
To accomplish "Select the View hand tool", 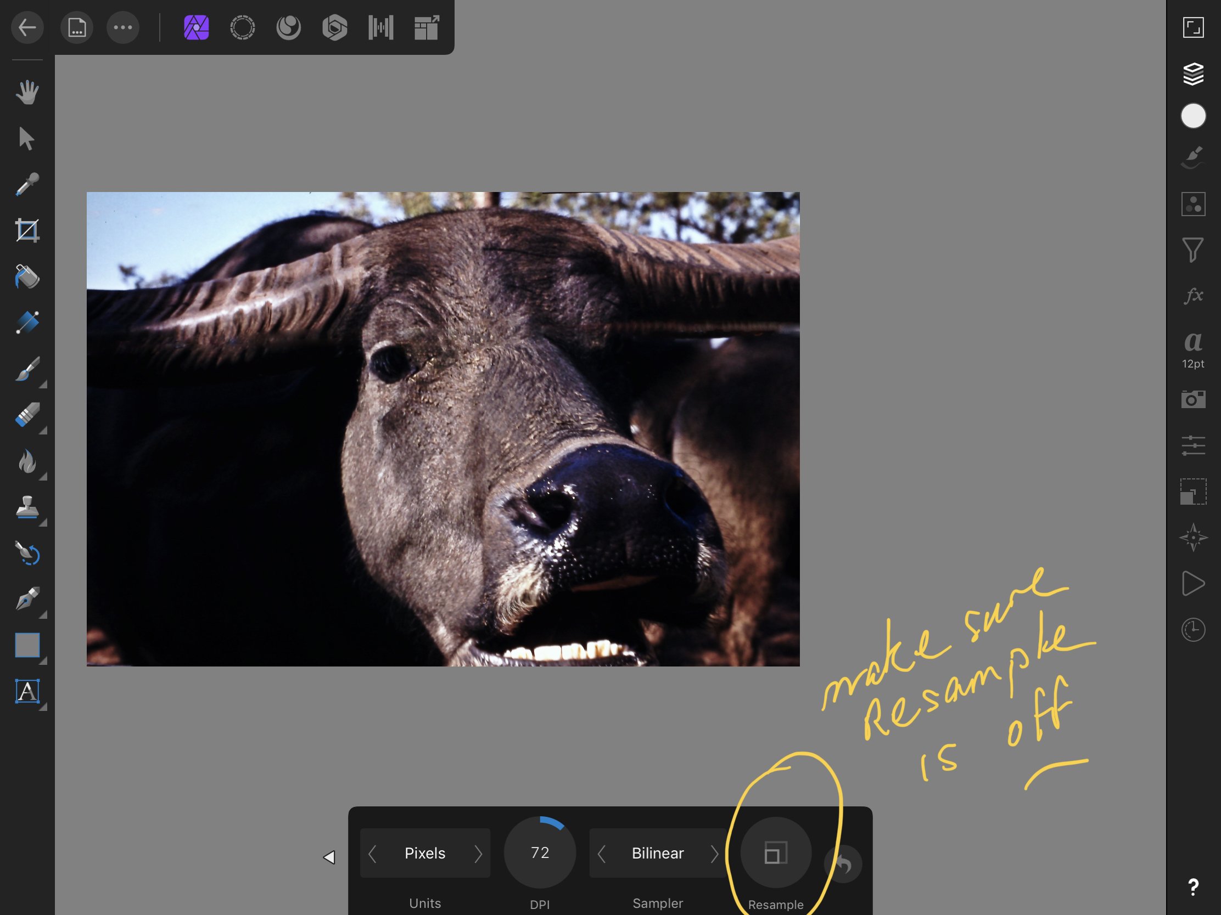I will click(x=27, y=92).
